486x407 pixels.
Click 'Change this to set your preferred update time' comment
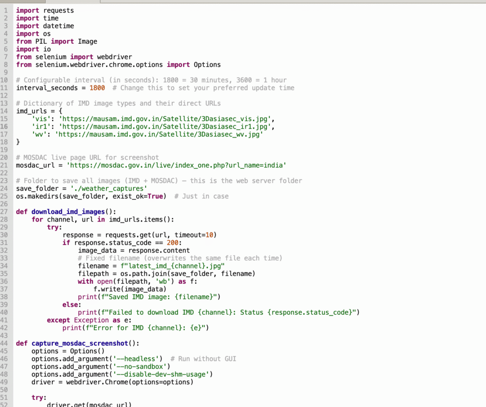coord(203,88)
